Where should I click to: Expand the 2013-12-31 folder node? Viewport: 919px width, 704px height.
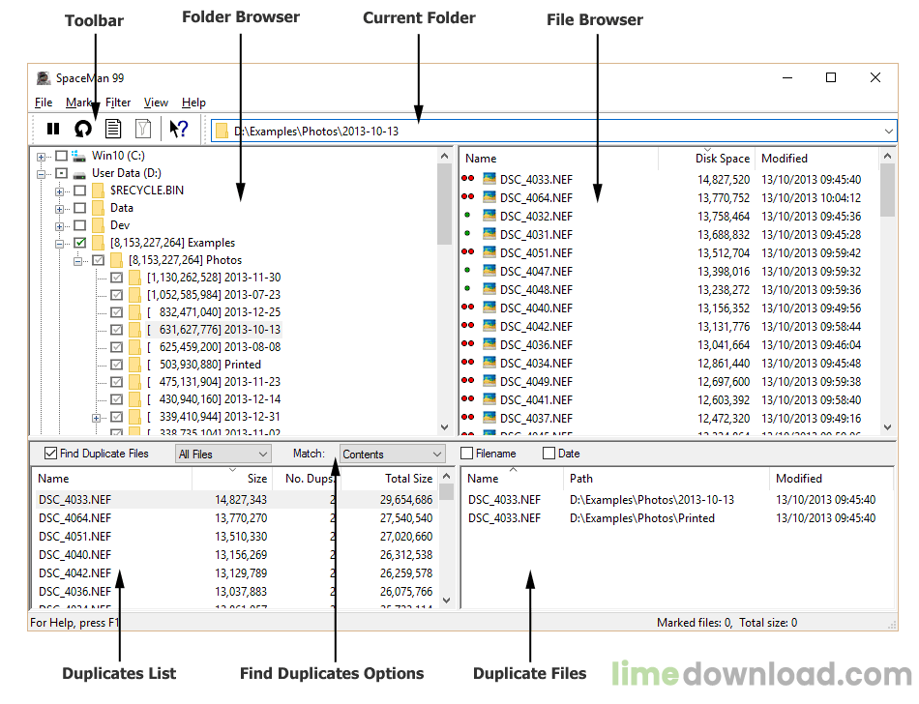pyautogui.click(x=96, y=418)
